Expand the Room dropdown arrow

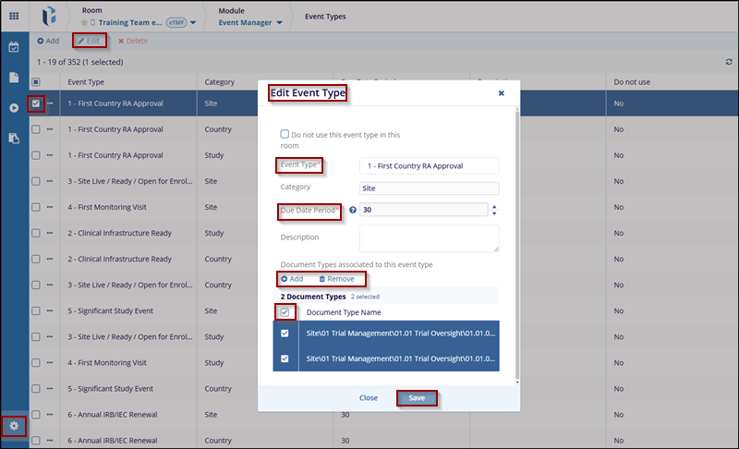(x=192, y=23)
